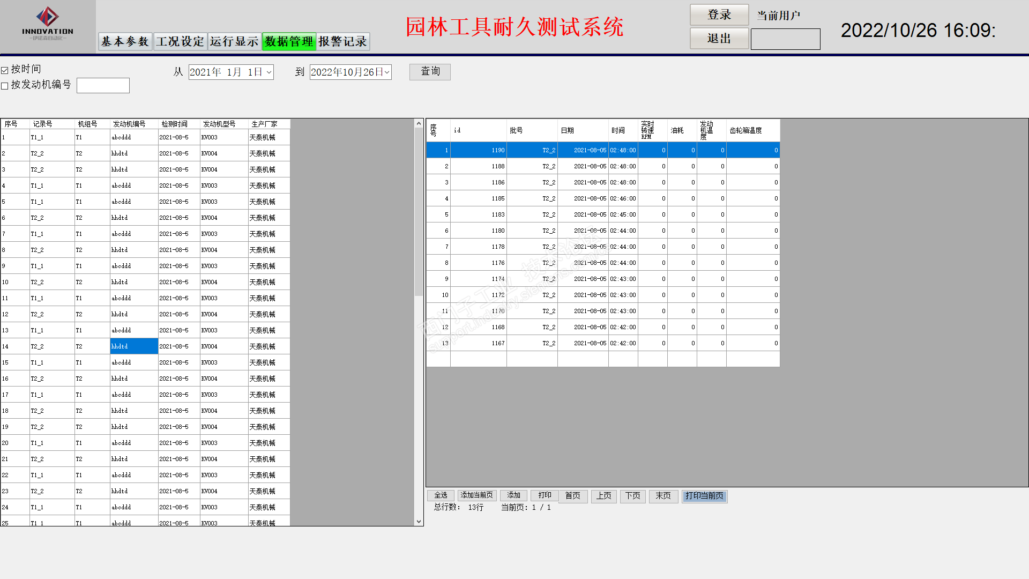Click the engine number input field

[x=103, y=86]
